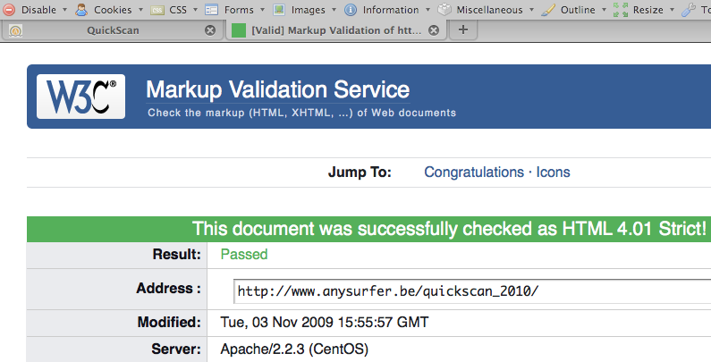711x362 pixels.
Task: Open the CSS dropdown arrow
Action: point(195,10)
